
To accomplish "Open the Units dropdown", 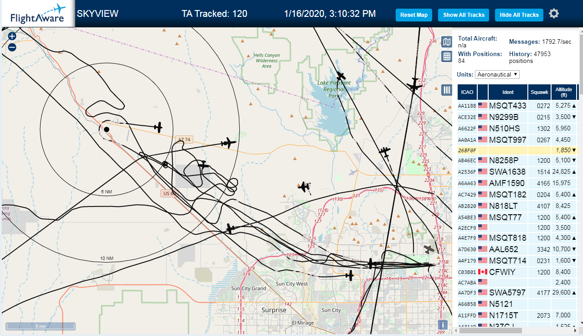I will (x=497, y=74).
